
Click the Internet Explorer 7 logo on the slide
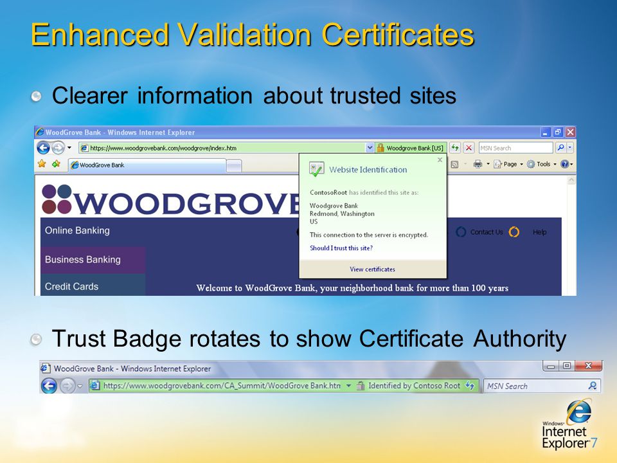570,424
